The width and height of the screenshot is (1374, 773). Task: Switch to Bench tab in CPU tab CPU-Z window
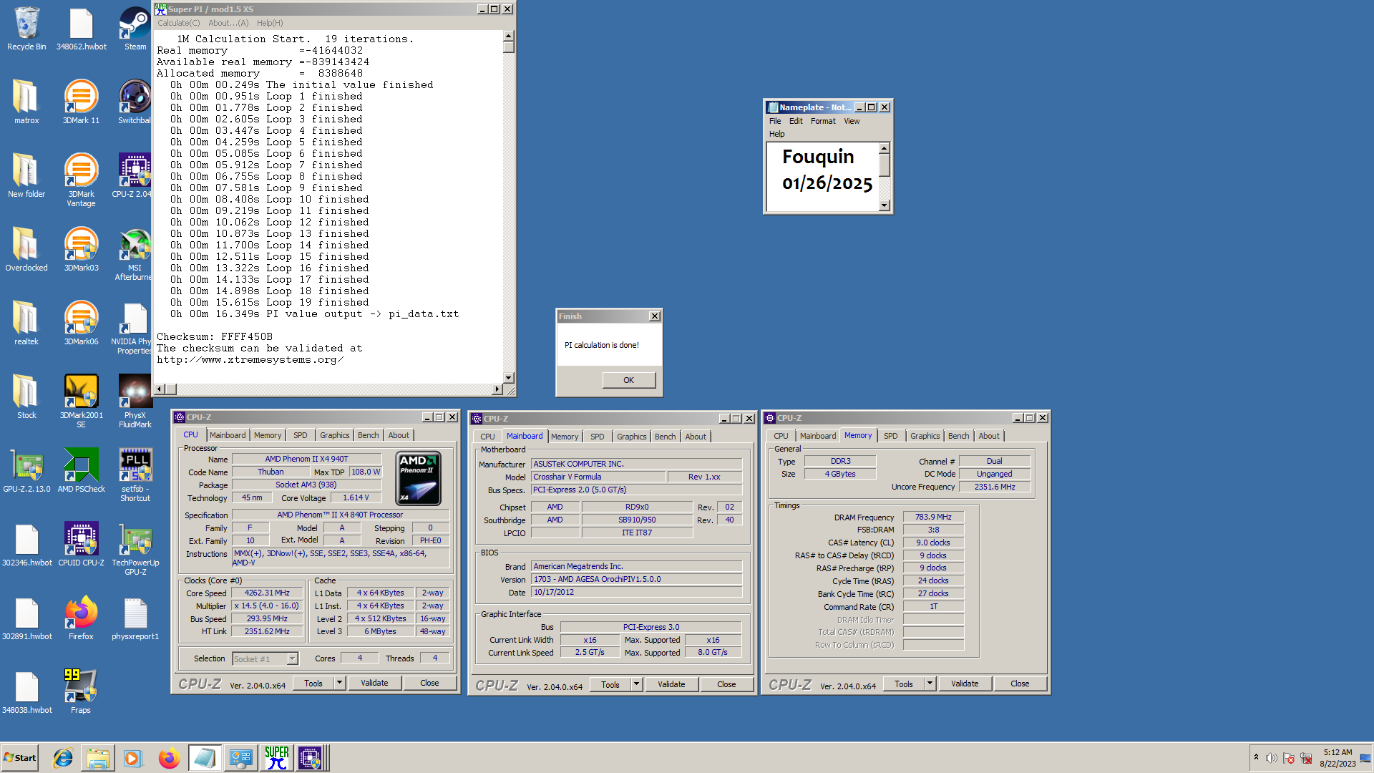click(x=368, y=435)
